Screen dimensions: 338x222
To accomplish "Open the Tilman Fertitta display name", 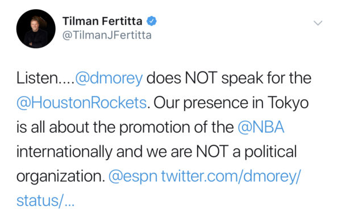I will click(x=102, y=21).
